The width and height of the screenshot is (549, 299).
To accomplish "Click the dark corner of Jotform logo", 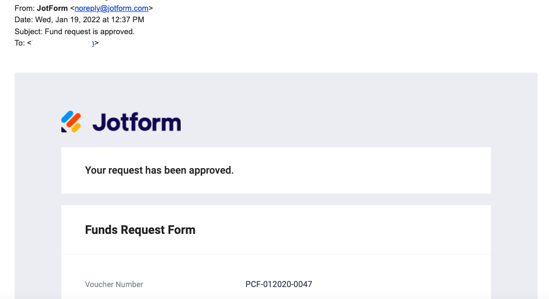I will coord(64,129).
